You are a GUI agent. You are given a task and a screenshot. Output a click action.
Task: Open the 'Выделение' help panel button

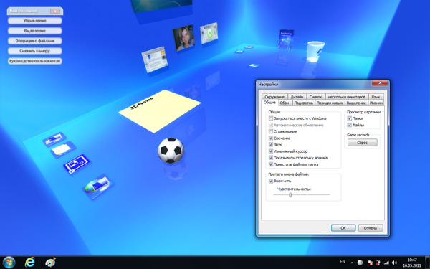click(35, 31)
